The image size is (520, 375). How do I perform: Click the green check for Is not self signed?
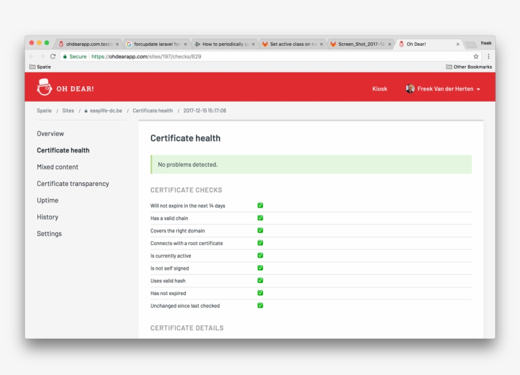(260, 268)
